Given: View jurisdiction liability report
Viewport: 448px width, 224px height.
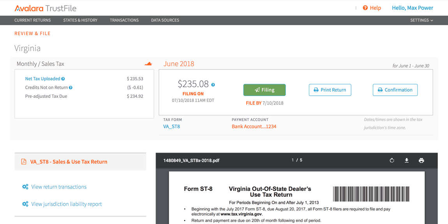Looking at the screenshot, I should 66,204.
